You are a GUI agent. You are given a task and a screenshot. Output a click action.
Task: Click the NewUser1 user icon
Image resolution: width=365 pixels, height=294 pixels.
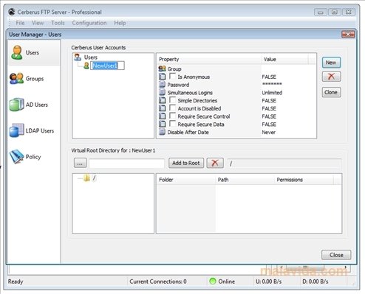(86, 66)
